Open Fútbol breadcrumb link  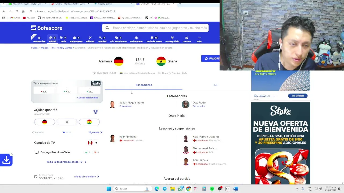point(34,48)
